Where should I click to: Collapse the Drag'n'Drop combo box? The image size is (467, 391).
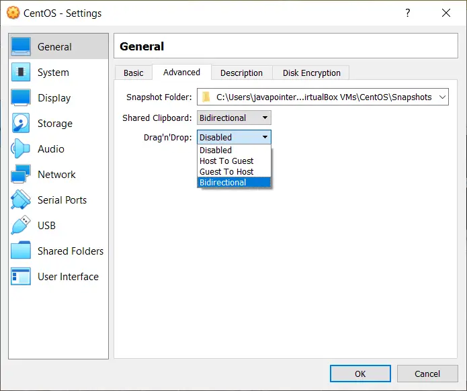tap(234, 137)
